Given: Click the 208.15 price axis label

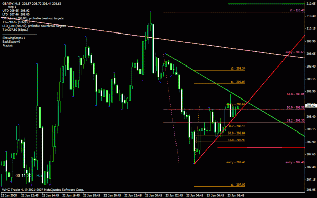Looking at the screenshot, I should 311,129.
